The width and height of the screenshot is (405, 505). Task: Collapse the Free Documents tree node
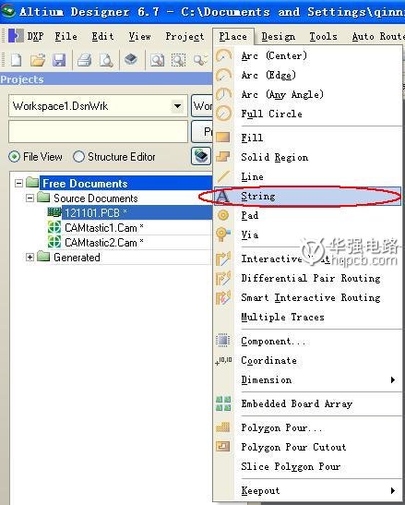click(x=19, y=183)
